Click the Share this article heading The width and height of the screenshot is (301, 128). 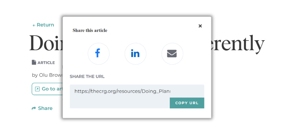coord(90,30)
